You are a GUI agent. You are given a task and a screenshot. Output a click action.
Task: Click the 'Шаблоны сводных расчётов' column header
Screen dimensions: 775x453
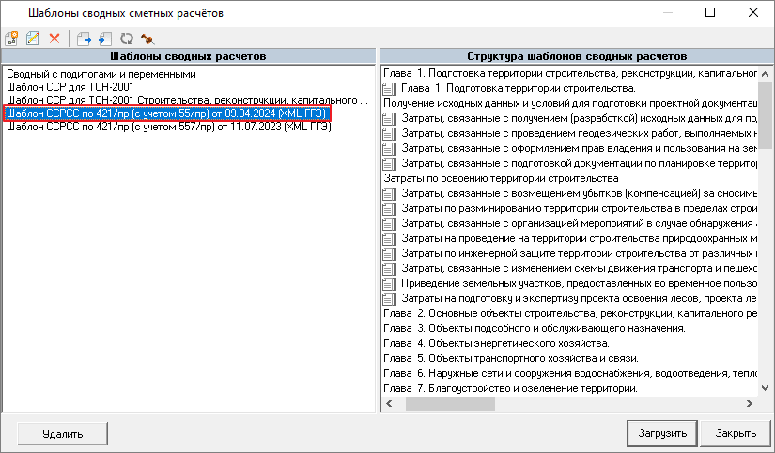pos(188,56)
